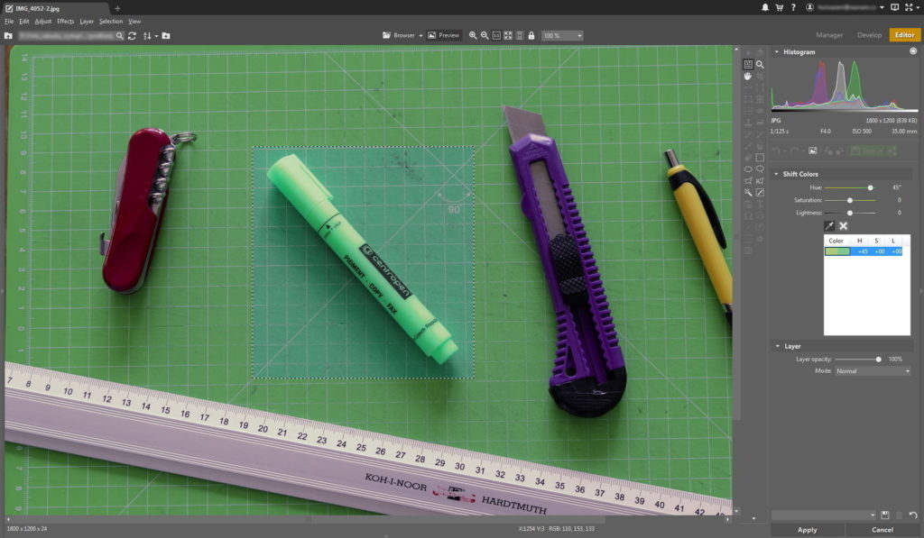This screenshot has width=924, height=538.
Task: Add a new tab with the plus button
Action: pos(117,8)
